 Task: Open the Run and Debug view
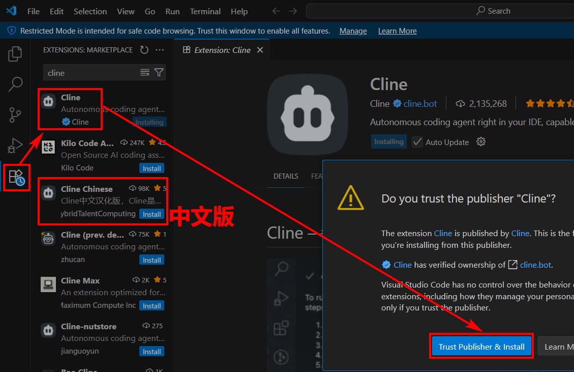(15, 146)
